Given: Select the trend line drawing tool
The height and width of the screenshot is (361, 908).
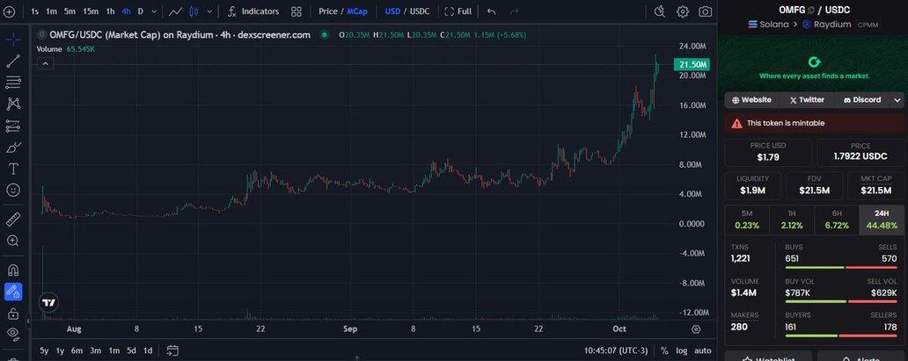Looking at the screenshot, I should pyautogui.click(x=13, y=61).
